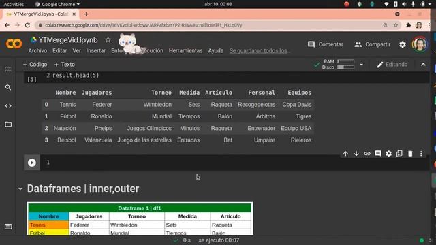Open the user account avatar
This screenshot has width=436, height=245.
pyautogui.click(x=420, y=44)
